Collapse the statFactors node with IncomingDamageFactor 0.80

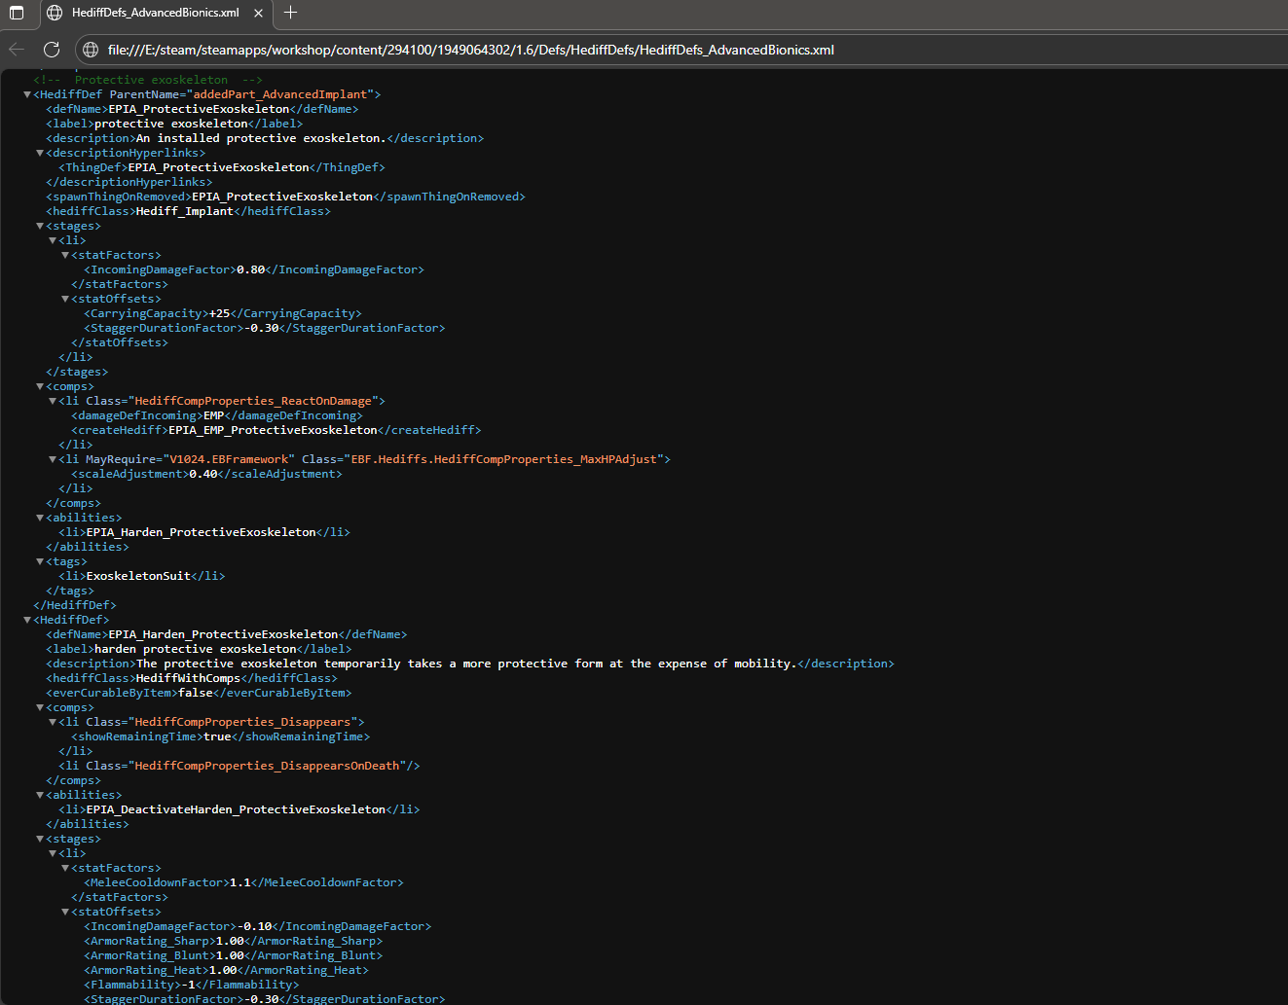tap(65, 255)
